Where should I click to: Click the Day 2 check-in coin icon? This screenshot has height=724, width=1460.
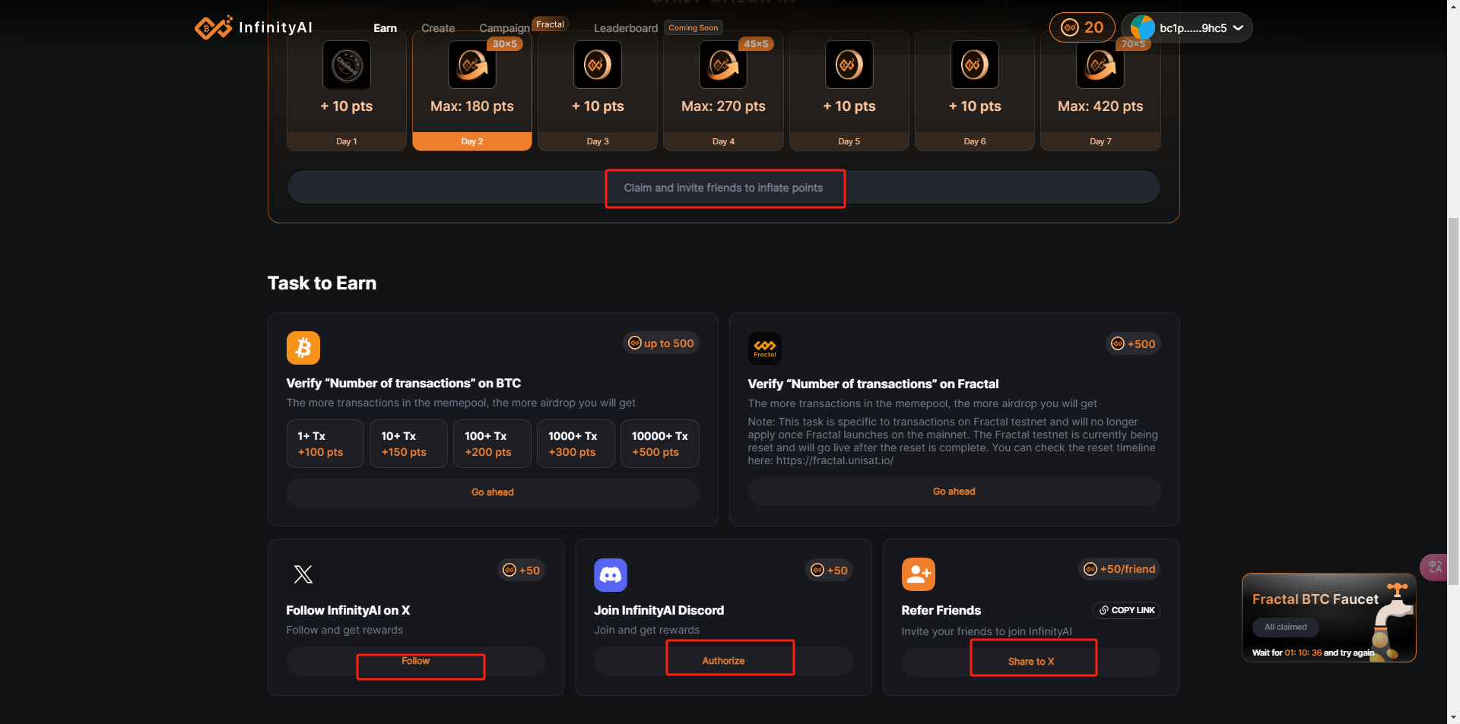click(x=472, y=65)
